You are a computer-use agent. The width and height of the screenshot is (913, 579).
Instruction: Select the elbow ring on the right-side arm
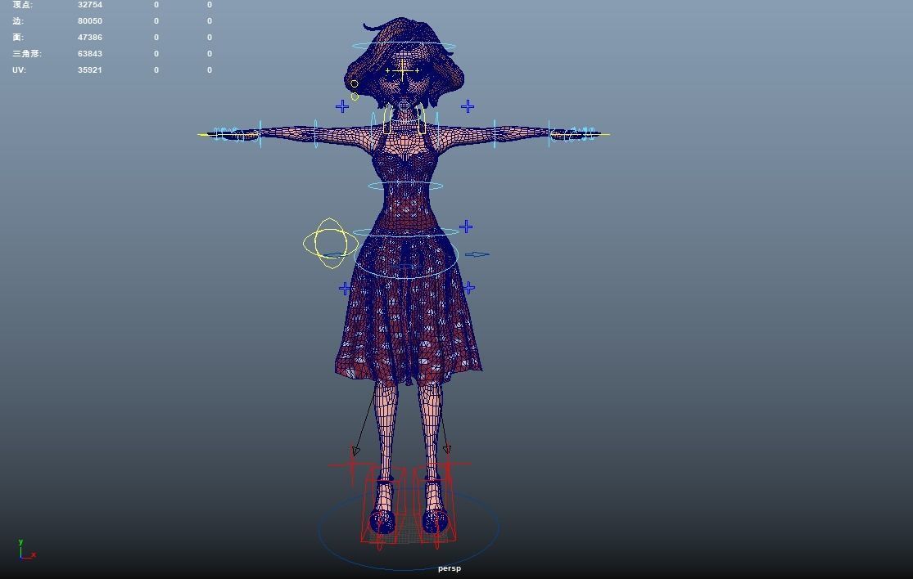coord(495,134)
